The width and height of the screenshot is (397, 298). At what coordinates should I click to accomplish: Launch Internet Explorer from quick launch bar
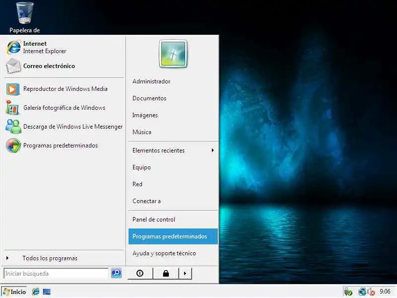coord(36,292)
